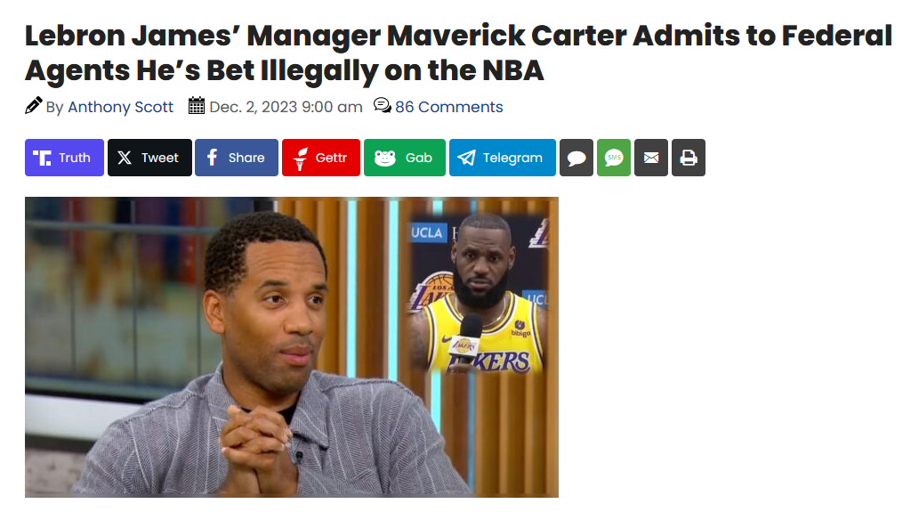
Task: Open the 86 Comments link
Action: pos(449,107)
